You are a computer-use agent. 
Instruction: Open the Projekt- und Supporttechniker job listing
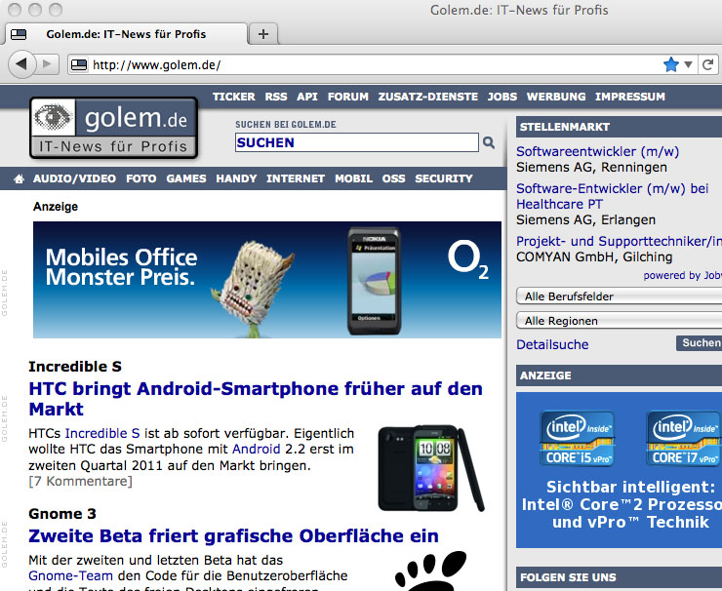[619, 241]
